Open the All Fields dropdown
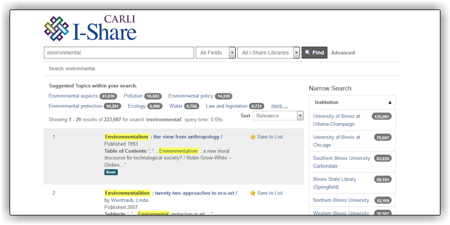Screen dimensions: 450x225 (x=216, y=53)
